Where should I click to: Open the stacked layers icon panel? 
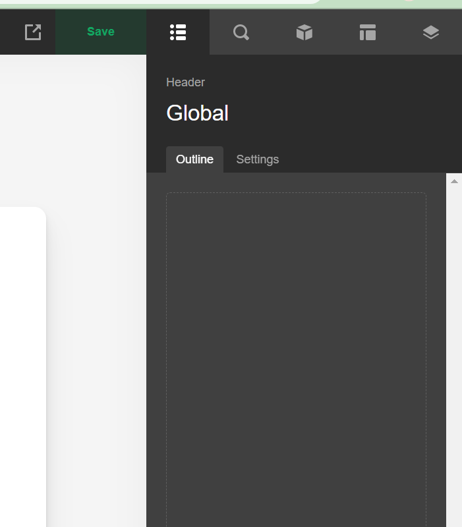(430, 32)
